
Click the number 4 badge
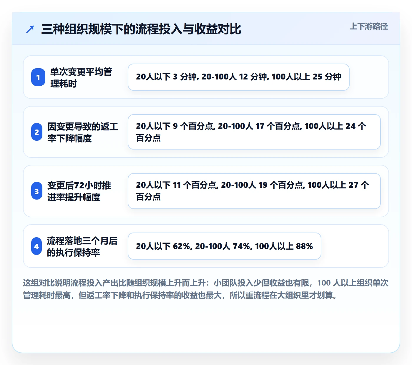coord(36,246)
